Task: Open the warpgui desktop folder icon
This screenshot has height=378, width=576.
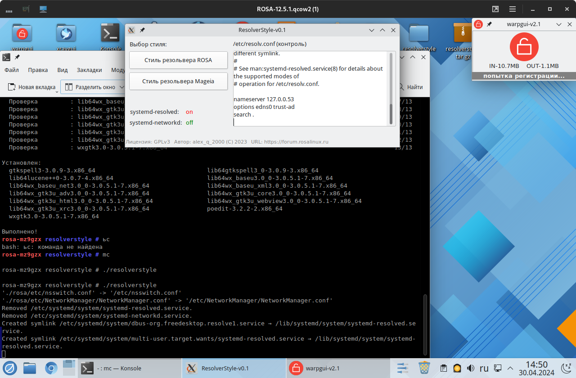Action: pyautogui.click(x=22, y=33)
